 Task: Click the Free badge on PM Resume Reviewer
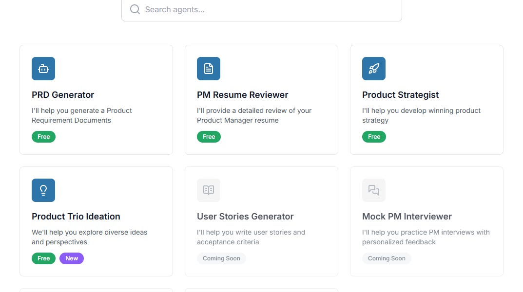coord(209,137)
